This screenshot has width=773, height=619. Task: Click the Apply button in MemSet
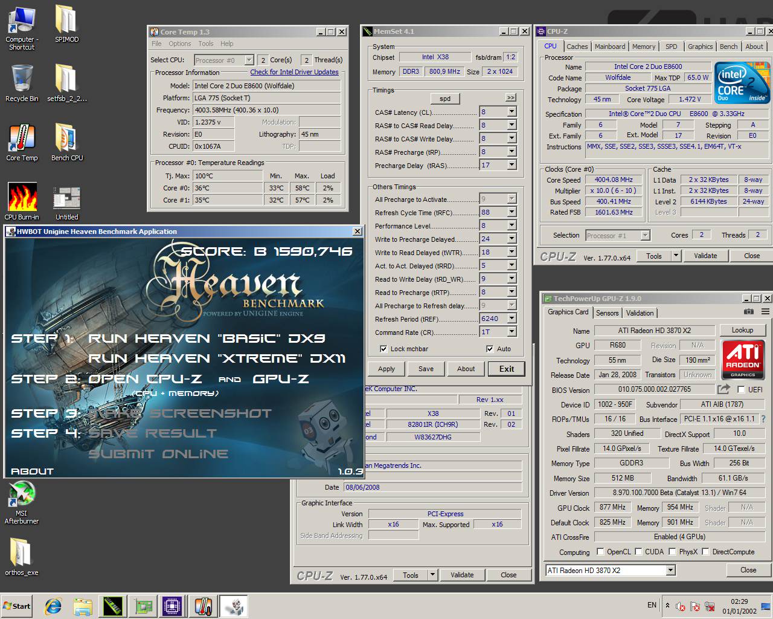(386, 369)
